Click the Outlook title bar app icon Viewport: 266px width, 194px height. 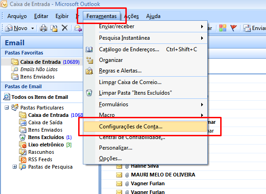4,4
